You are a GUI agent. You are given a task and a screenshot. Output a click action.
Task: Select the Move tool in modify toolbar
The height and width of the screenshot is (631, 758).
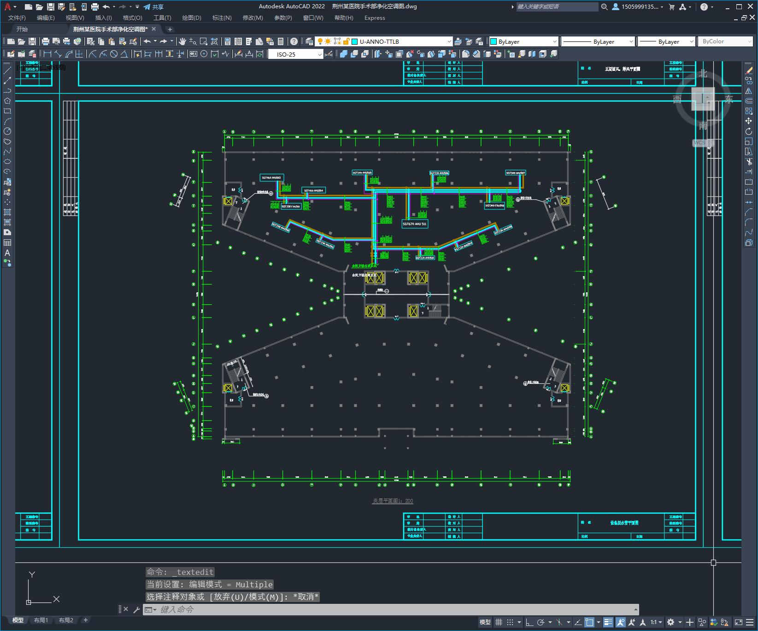click(x=749, y=121)
